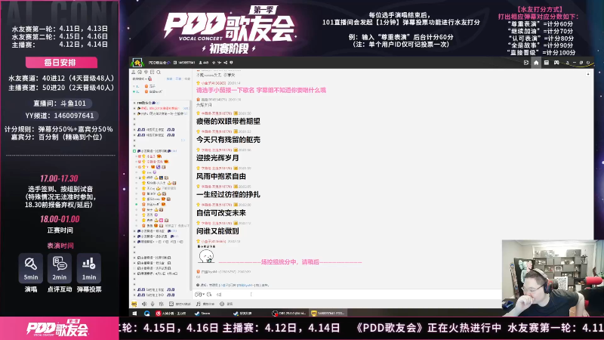
Task: Select the first user in the mic queue list
Action: 149,86
